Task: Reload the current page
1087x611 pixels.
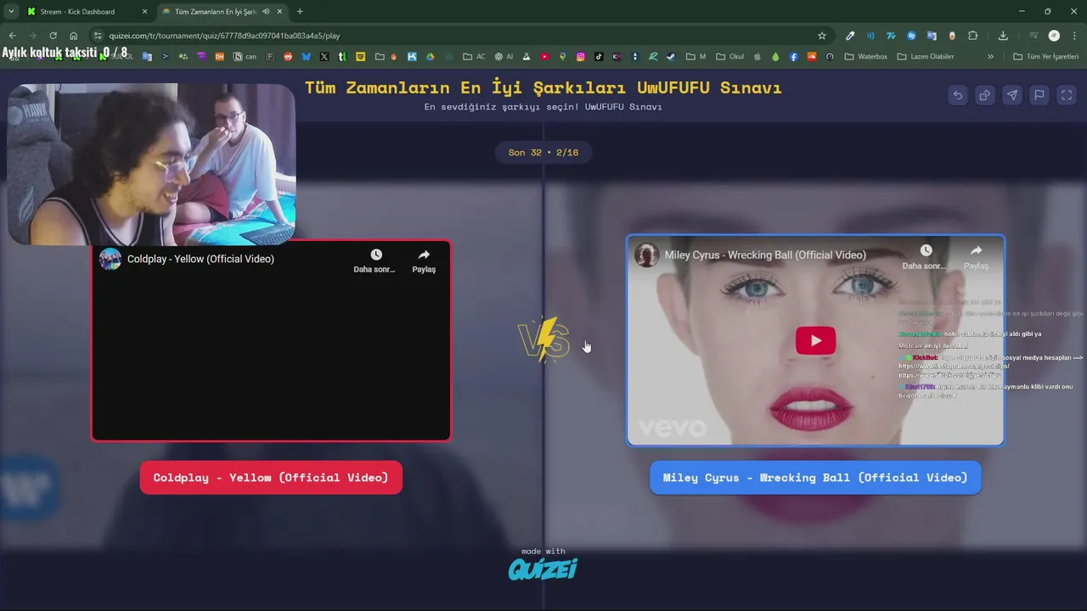Action: 53,36
